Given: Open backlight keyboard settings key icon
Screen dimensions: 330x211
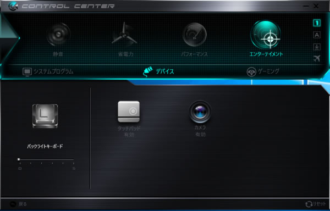Looking at the screenshot, I should coord(45,116).
